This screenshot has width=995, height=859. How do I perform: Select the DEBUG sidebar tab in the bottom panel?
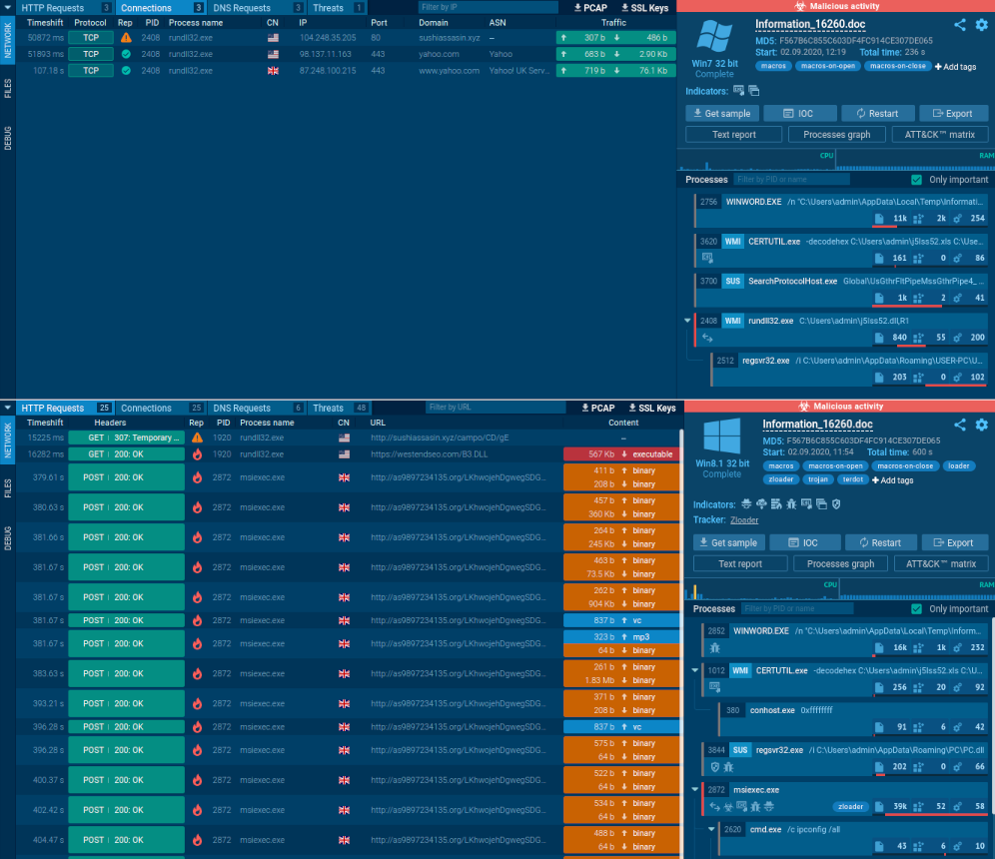point(8,538)
